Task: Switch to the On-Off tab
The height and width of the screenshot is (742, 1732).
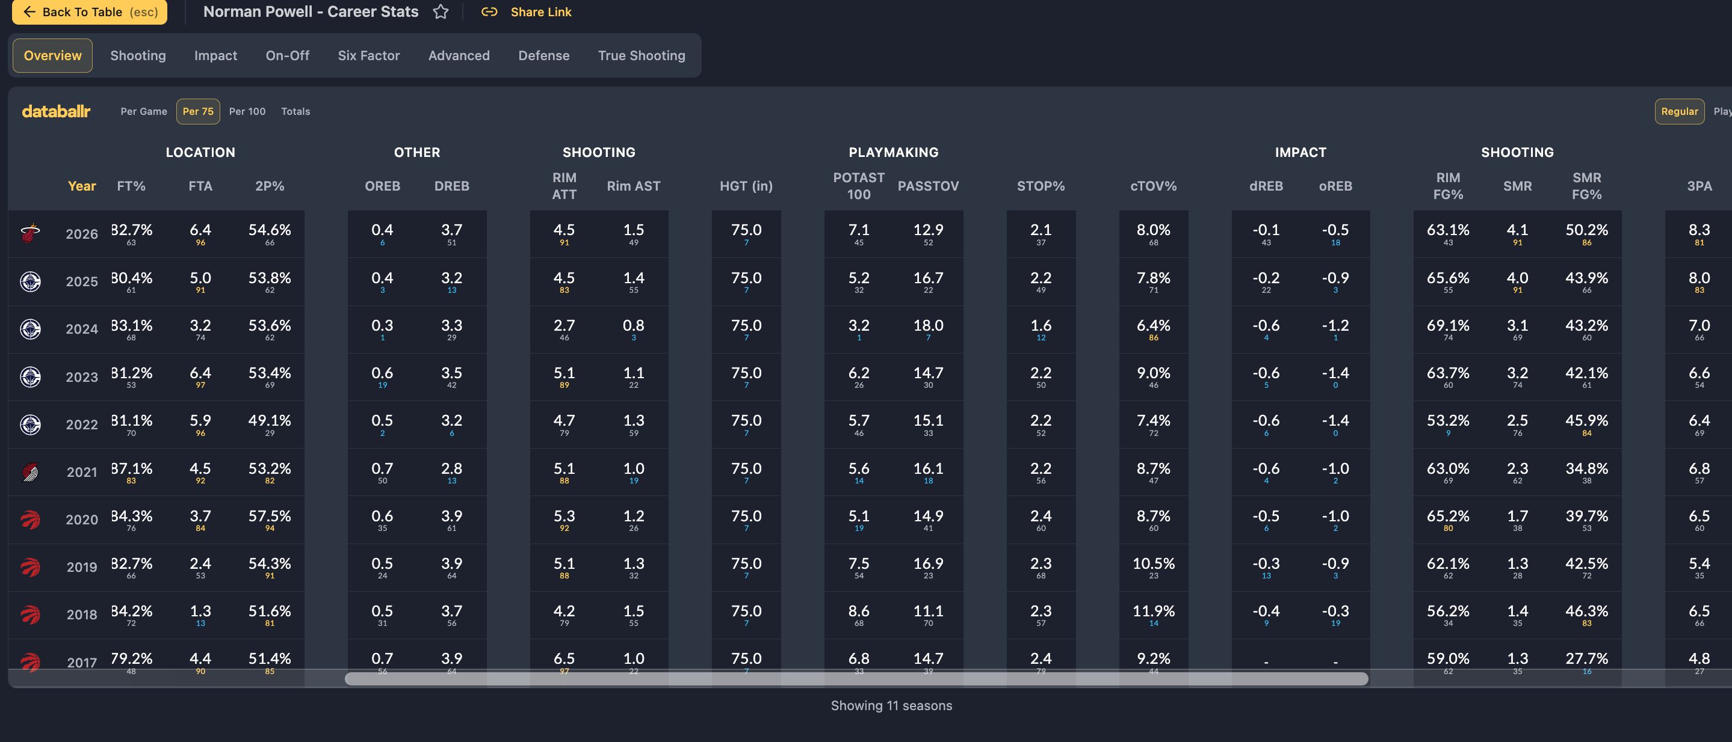Action: click(x=287, y=56)
